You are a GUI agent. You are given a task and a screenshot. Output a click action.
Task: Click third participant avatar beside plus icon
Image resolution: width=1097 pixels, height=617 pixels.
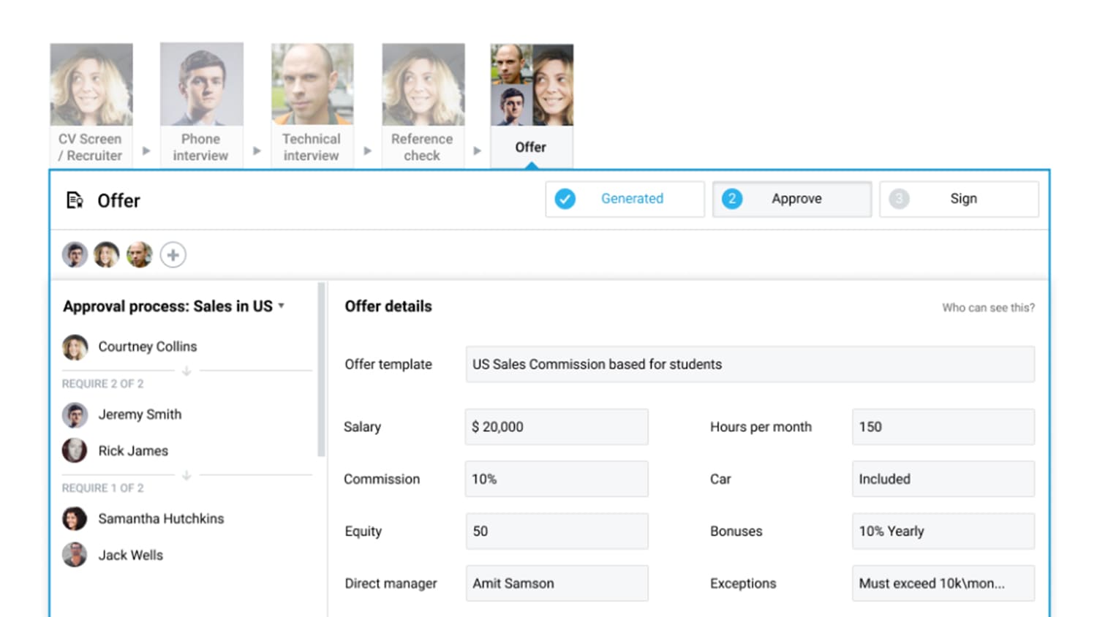point(139,254)
